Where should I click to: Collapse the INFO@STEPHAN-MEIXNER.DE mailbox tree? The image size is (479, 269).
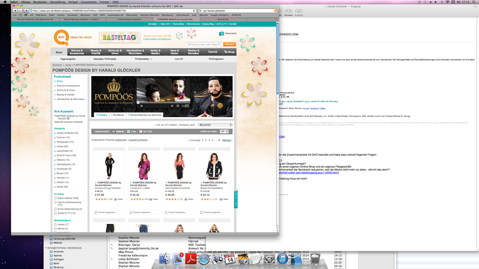tap(46, 248)
